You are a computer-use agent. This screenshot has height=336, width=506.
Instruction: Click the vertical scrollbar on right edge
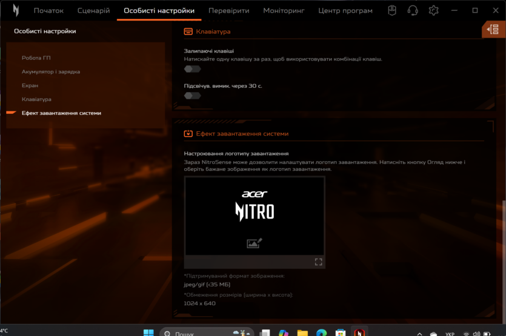[x=504, y=261]
